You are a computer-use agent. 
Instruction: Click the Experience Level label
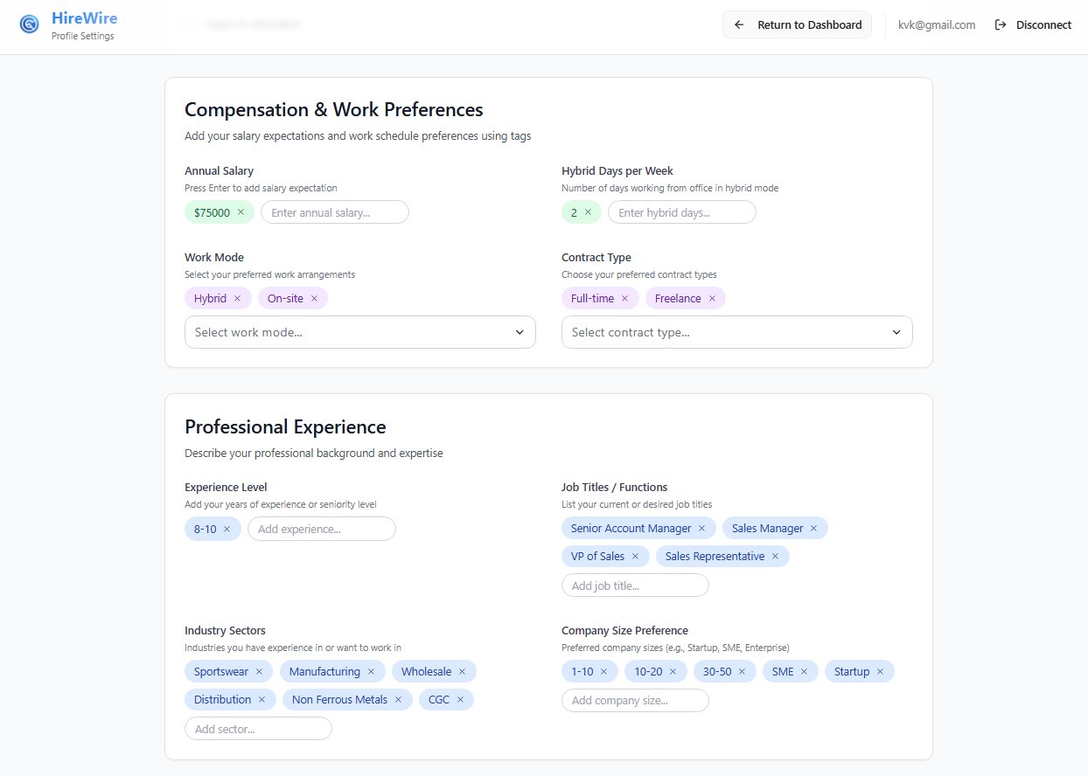(x=226, y=488)
